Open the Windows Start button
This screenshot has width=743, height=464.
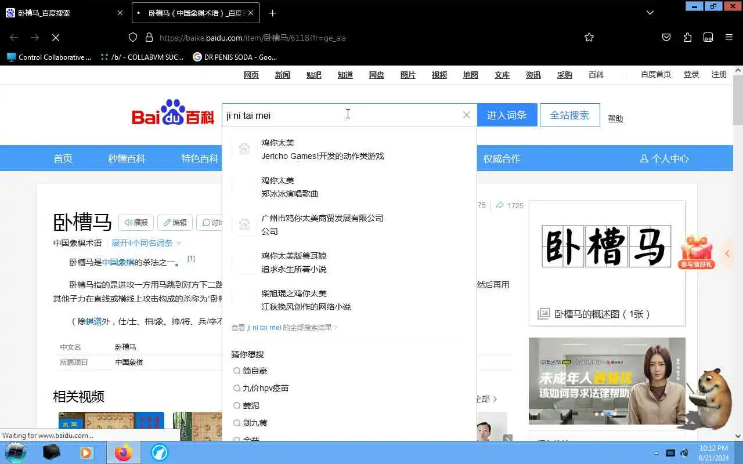pyautogui.click(x=15, y=452)
